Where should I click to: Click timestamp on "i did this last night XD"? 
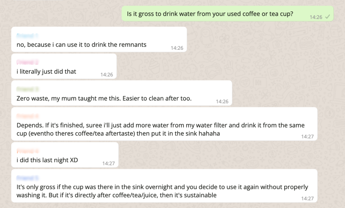[x=108, y=163]
